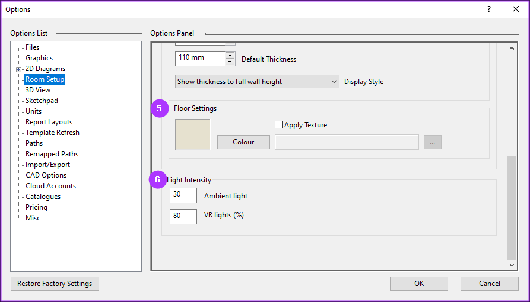
Task: Open CAD Options page
Action: [x=46, y=175]
